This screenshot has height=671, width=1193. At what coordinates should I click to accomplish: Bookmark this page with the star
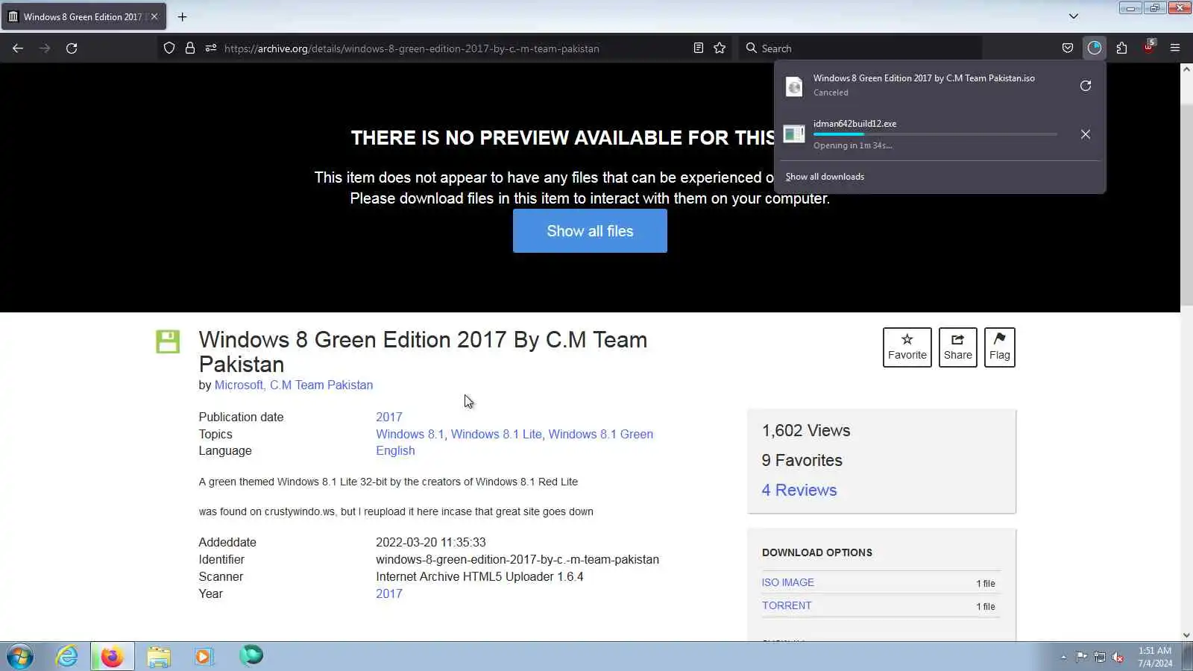[720, 48]
